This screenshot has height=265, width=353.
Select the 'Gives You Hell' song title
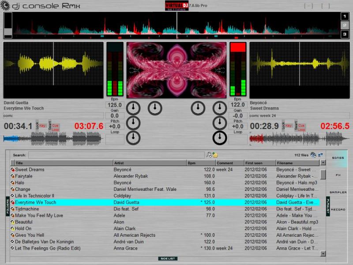[30, 235]
